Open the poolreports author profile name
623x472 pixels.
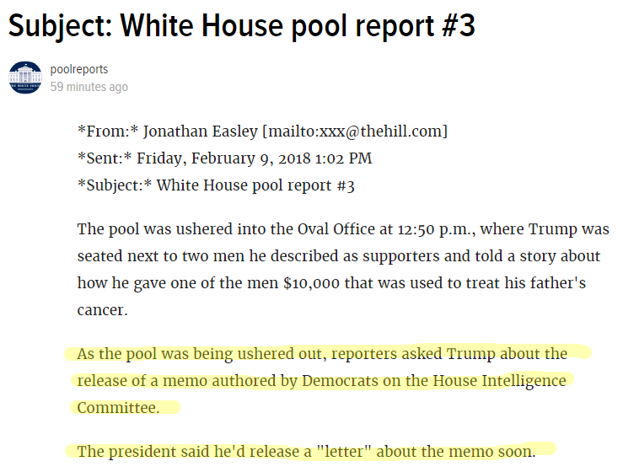[79, 69]
